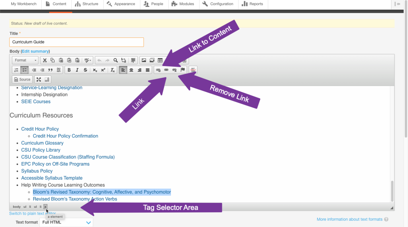Toggle admin toolbar orientation icon

tap(397, 4)
